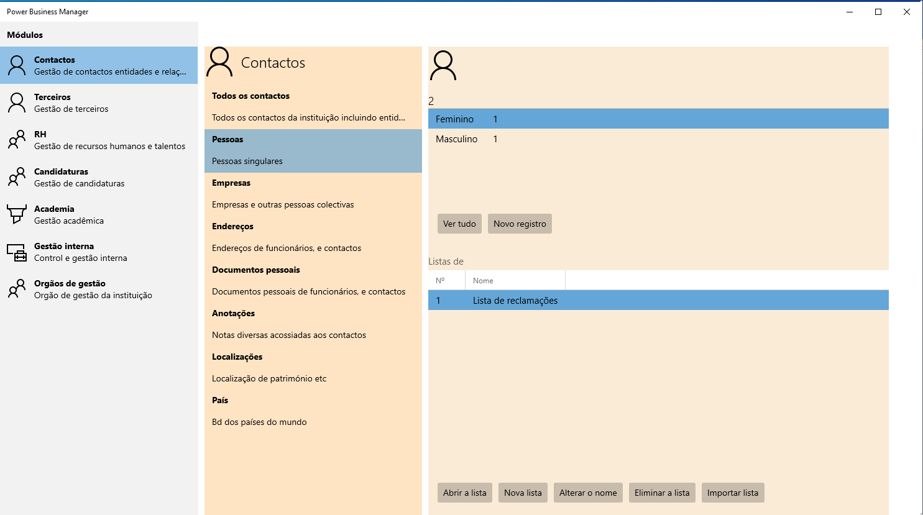Click the Módulos heading
923x515 pixels.
tap(25, 35)
